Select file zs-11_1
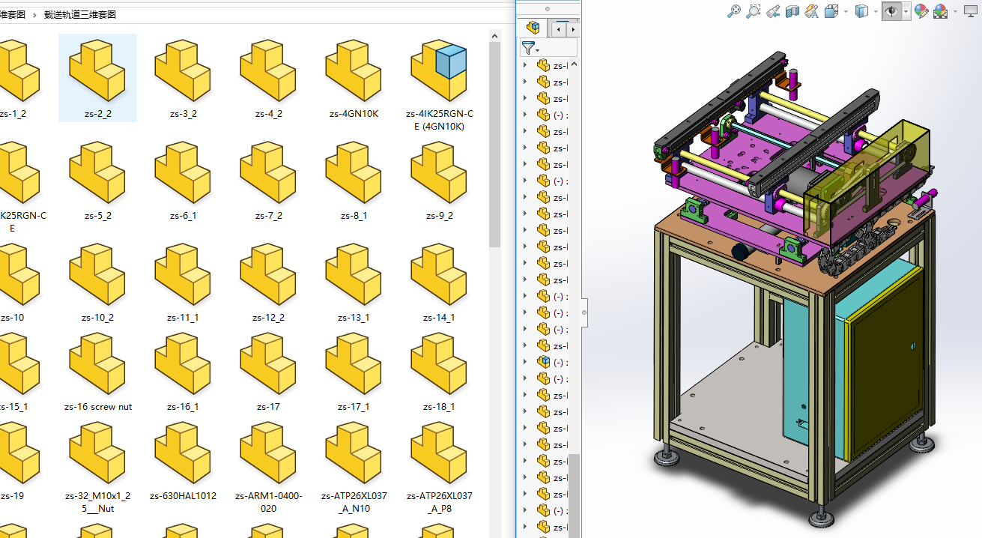 point(184,282)
